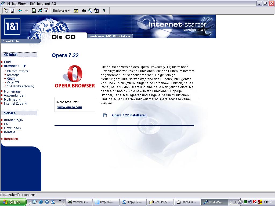Click the 'Service' sidebar header
This screenshot has width=275, height=206.
point(19,113)
